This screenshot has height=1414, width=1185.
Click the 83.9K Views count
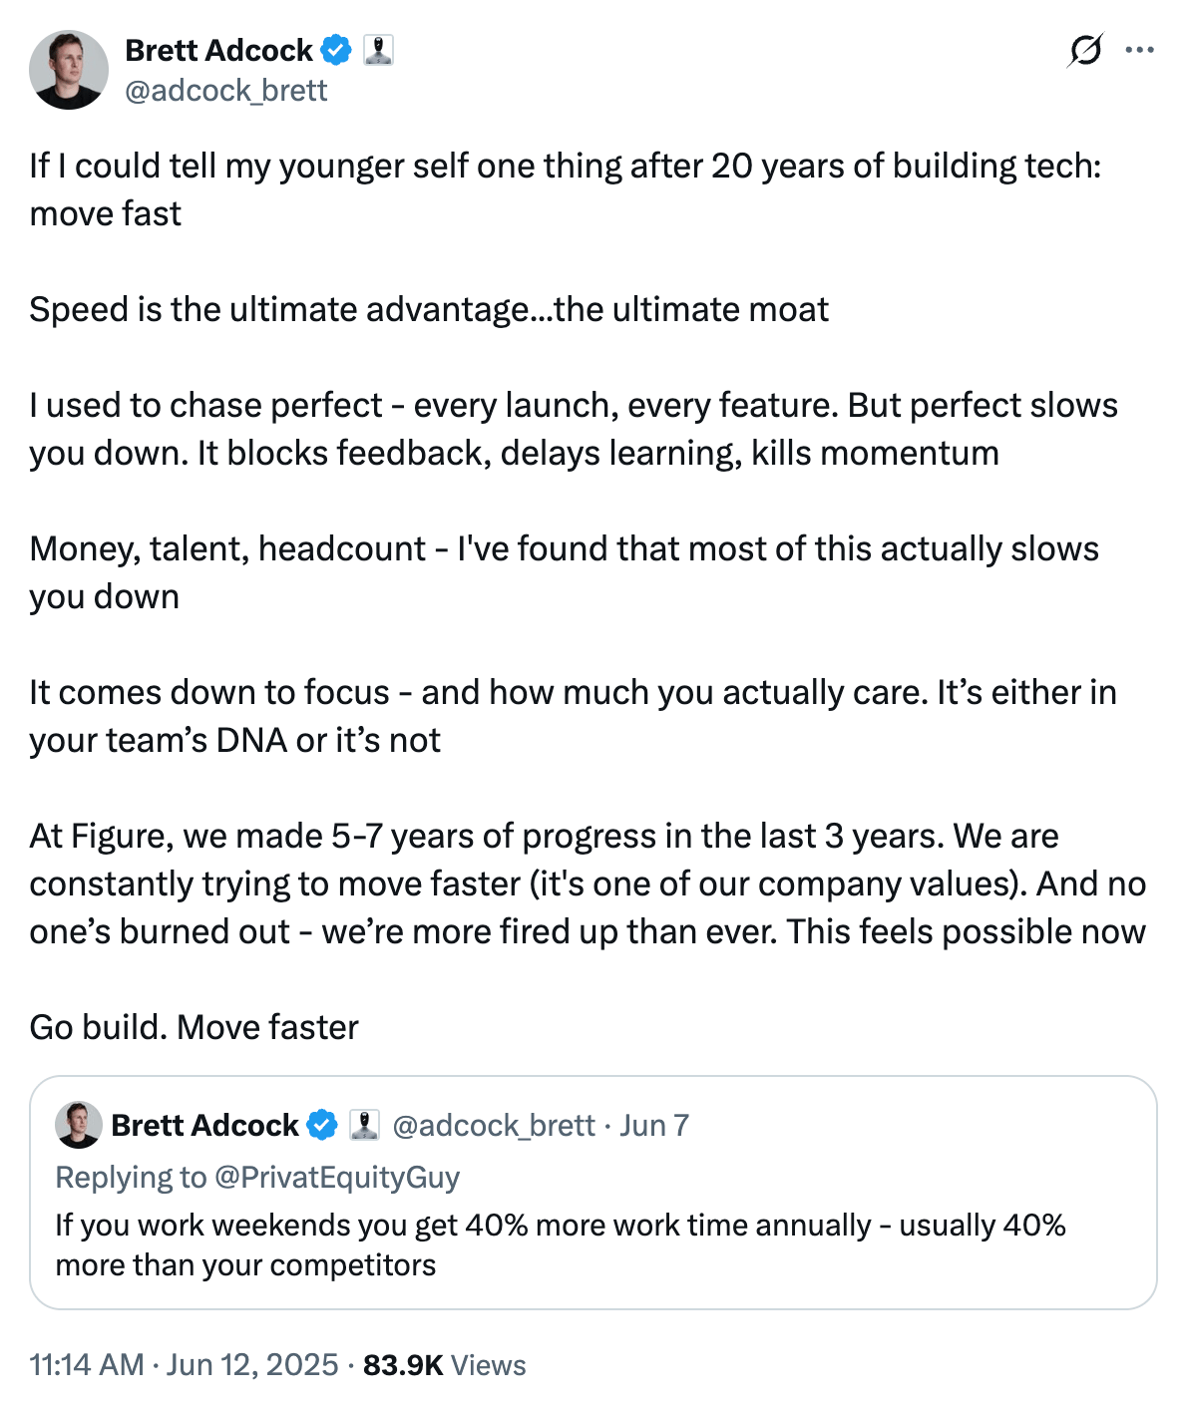(444, 1364)
